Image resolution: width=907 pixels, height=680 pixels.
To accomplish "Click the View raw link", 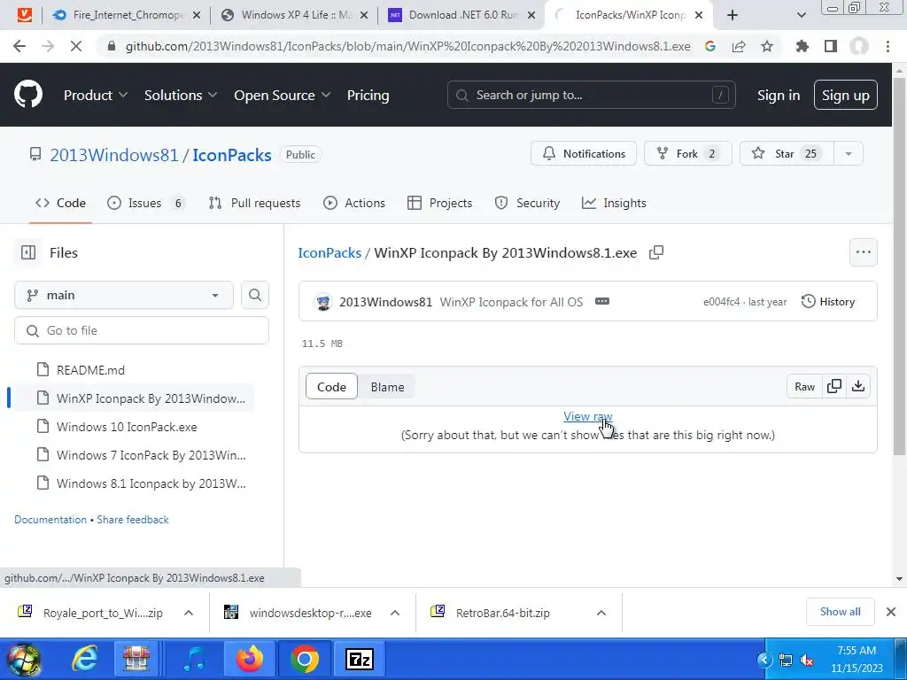I will click(588, 416).
